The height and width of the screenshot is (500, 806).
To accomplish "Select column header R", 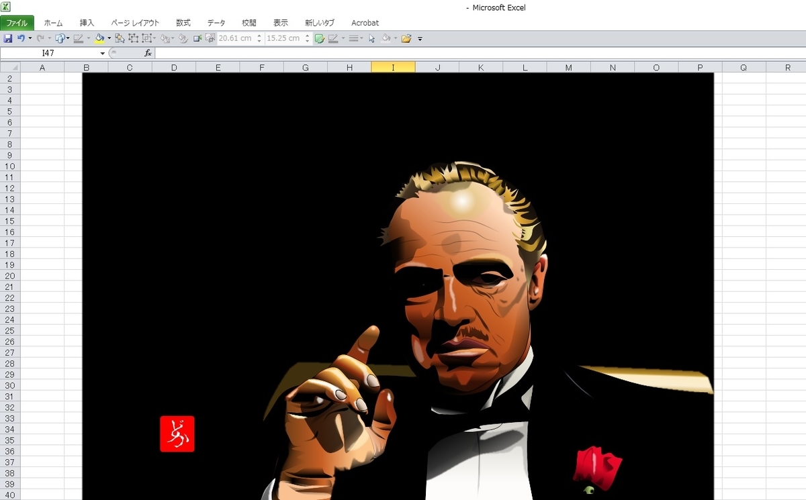I will [x=787, y=67].
